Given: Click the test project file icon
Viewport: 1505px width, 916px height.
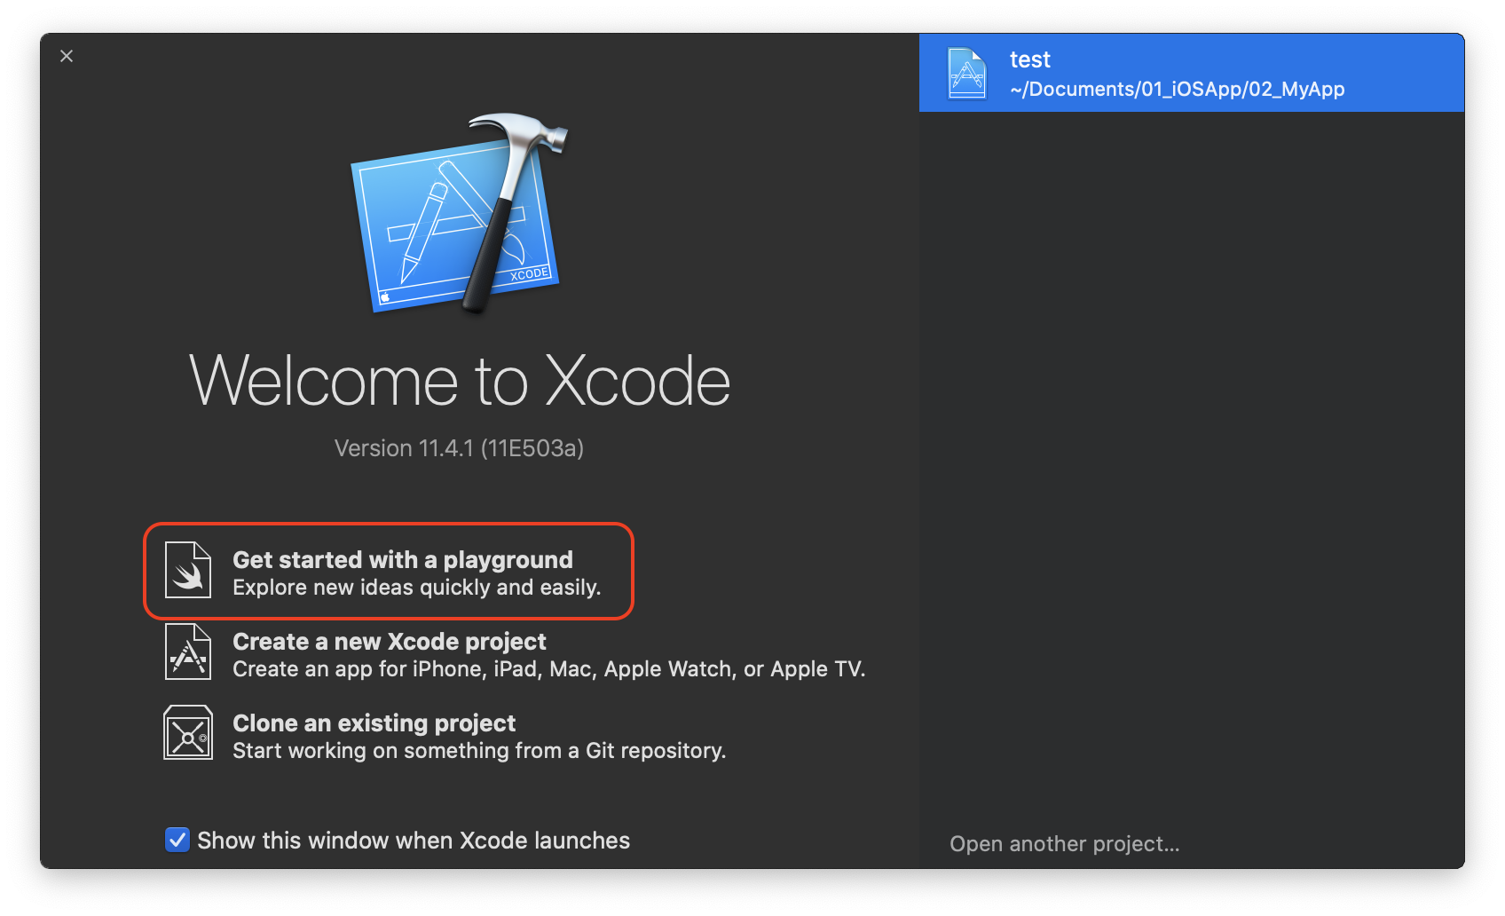Looking at the screenshot, I should coord(966,74).
